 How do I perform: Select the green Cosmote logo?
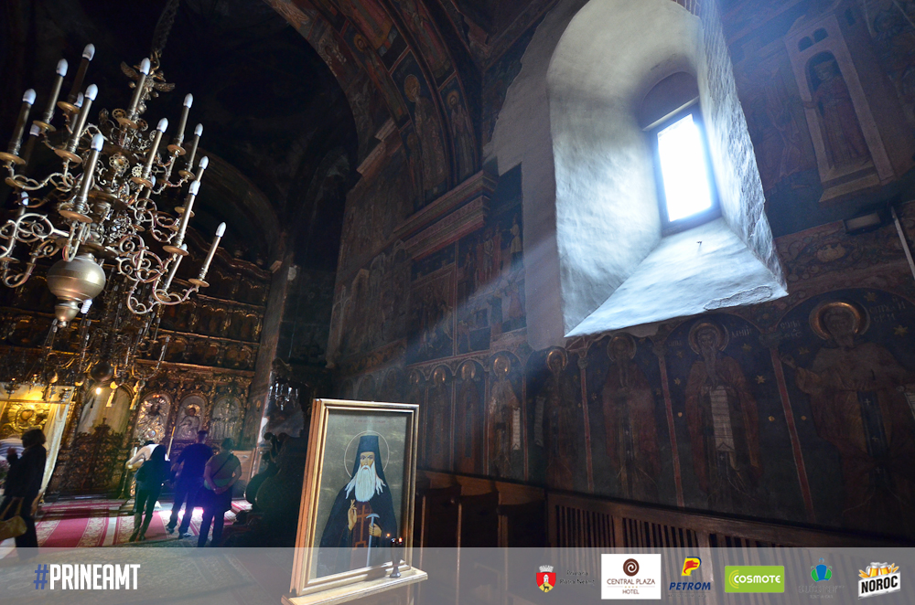coord(754,578)
